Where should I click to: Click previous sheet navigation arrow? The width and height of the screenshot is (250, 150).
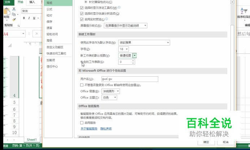(8, 140)
